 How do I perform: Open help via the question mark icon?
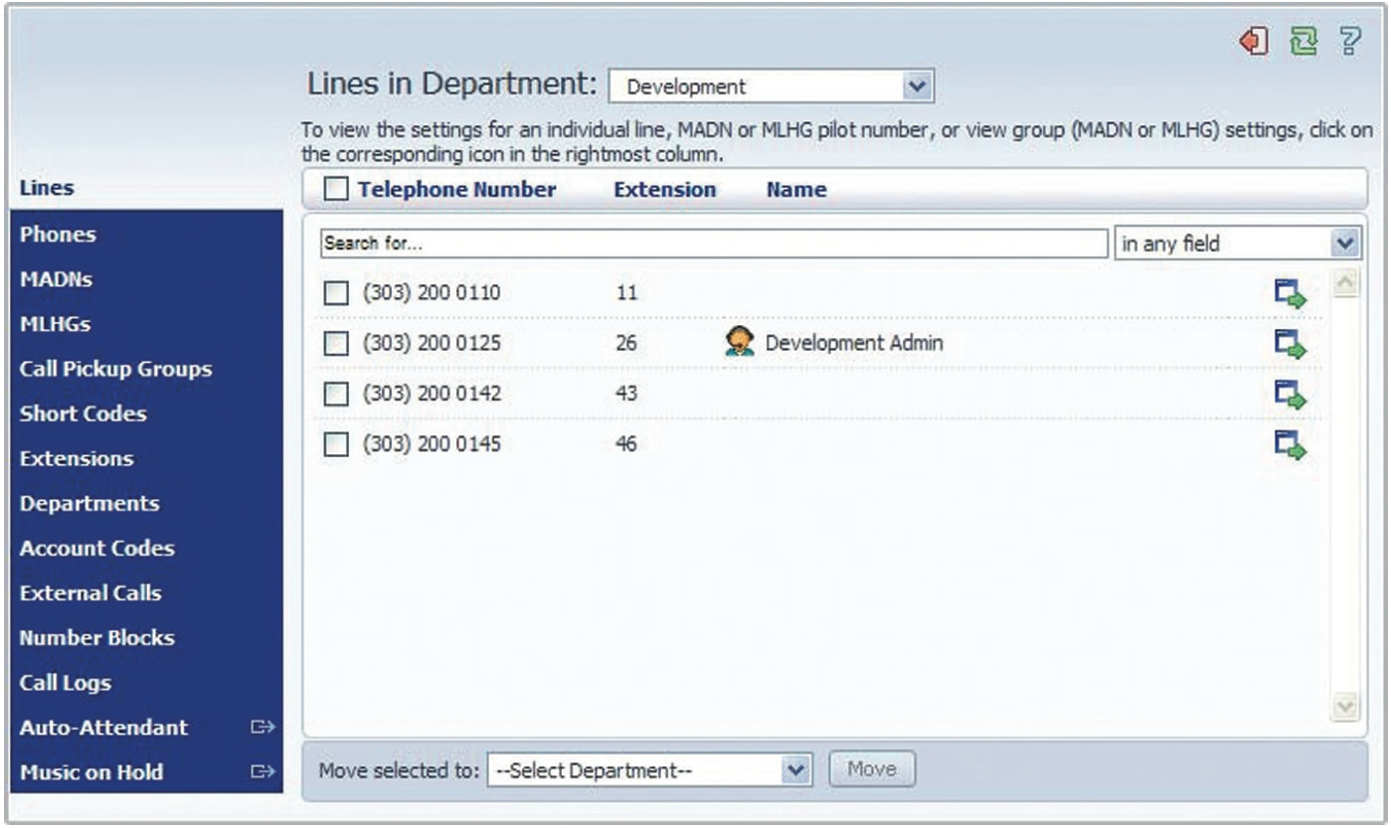(1349, 42)
